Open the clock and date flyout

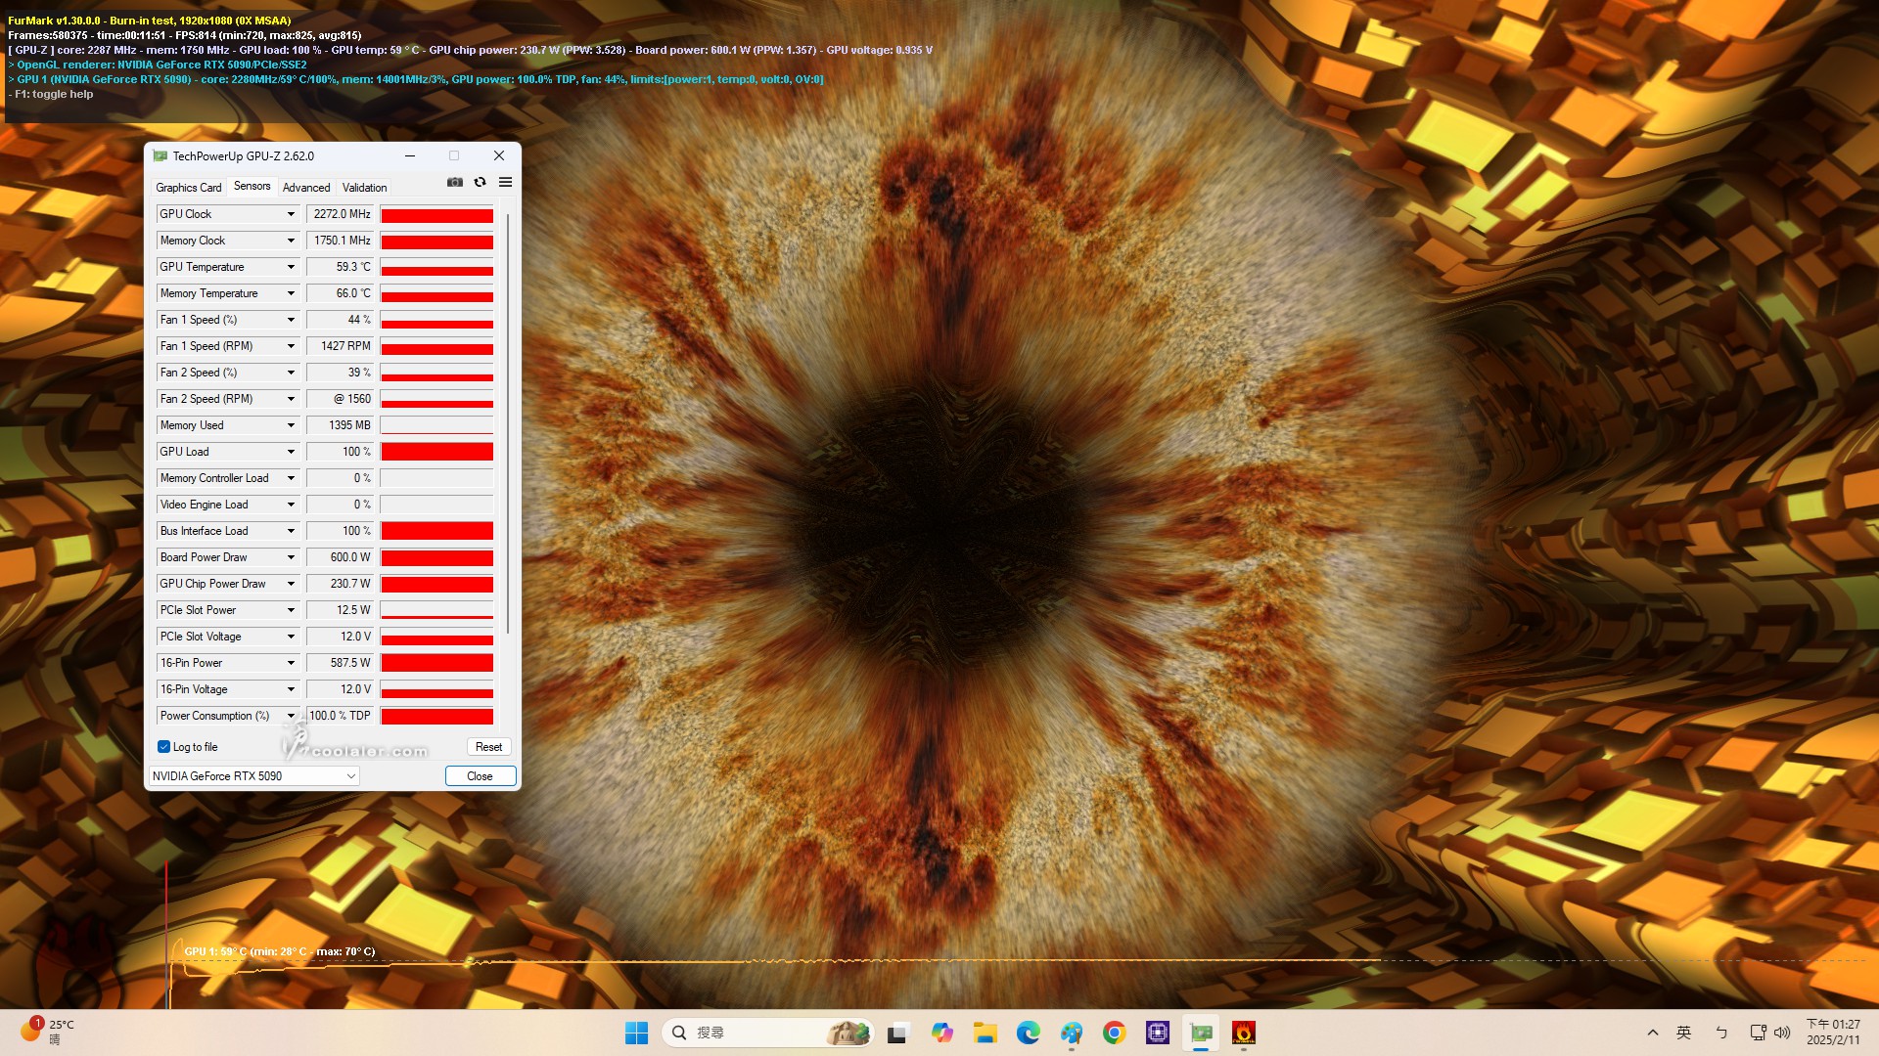click(1833, 1033)
